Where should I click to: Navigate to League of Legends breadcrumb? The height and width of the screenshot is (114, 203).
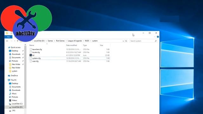(75, 41)
